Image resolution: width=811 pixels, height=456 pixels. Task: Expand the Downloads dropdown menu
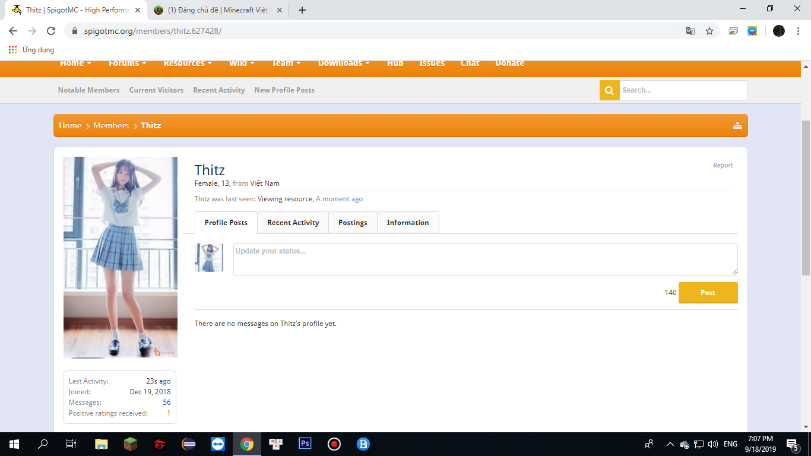point(344,64)
